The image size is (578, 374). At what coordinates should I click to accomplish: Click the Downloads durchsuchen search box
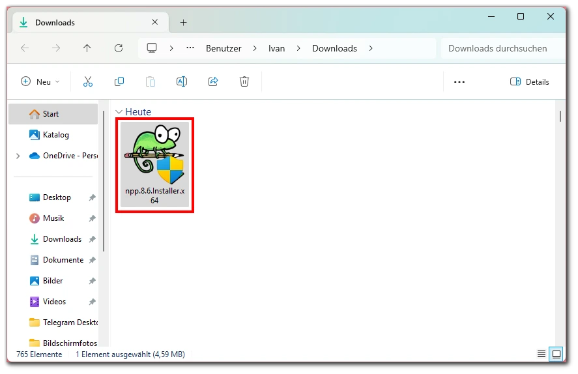point(503,48)
